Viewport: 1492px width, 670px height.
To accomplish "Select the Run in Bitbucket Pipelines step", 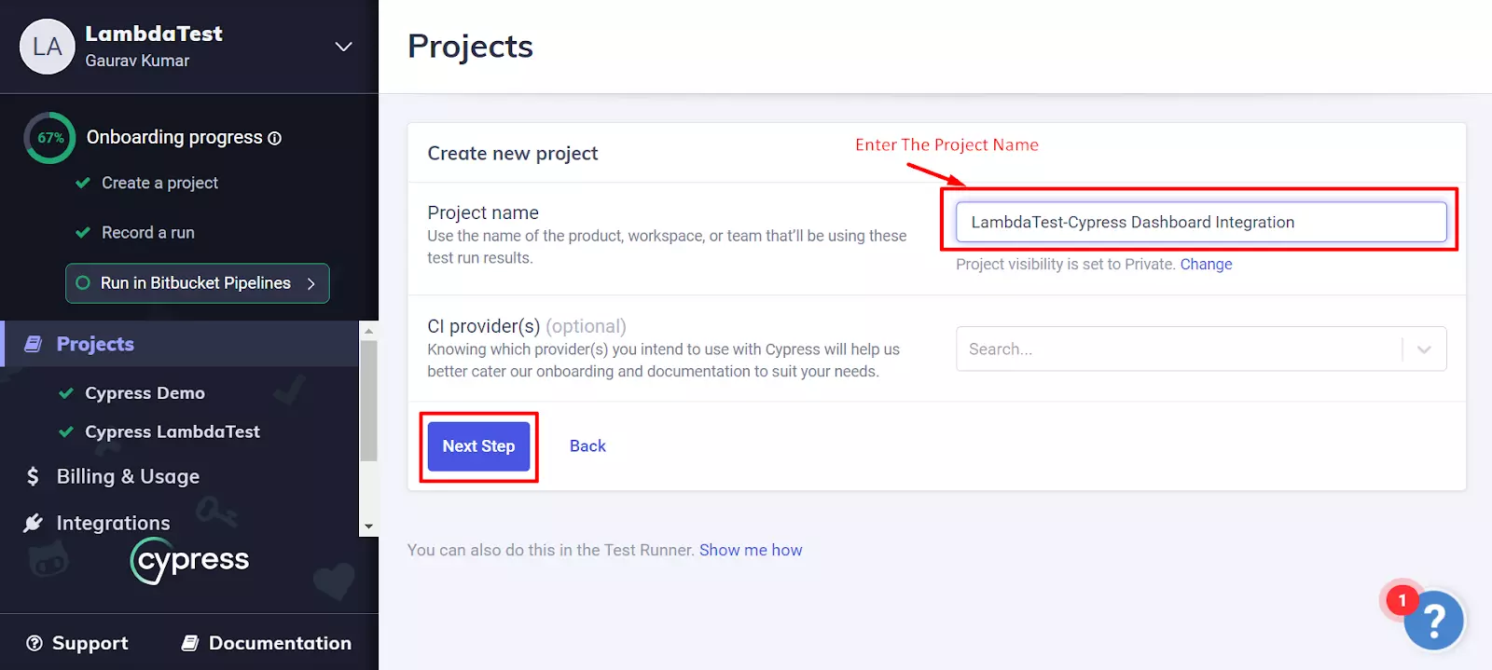I will [x=197, y=283].
